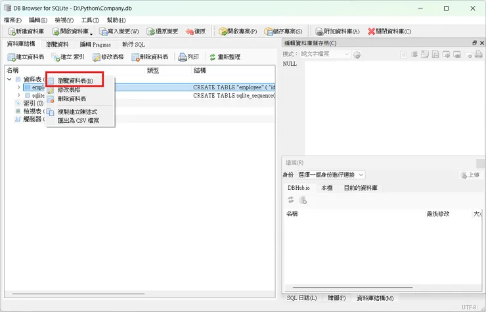486x312 pixels.
Task: Click the printer icon in the edit cell toolbar
Action: [x=478, y=55]
